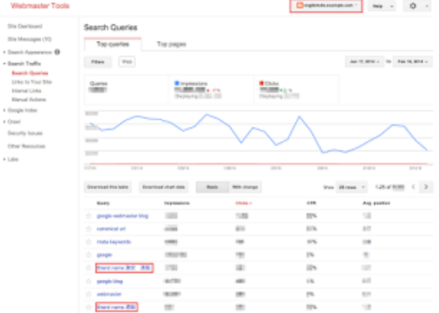Star the 'webmaster' query row
The image size is (439, 313).
point(88,294)
